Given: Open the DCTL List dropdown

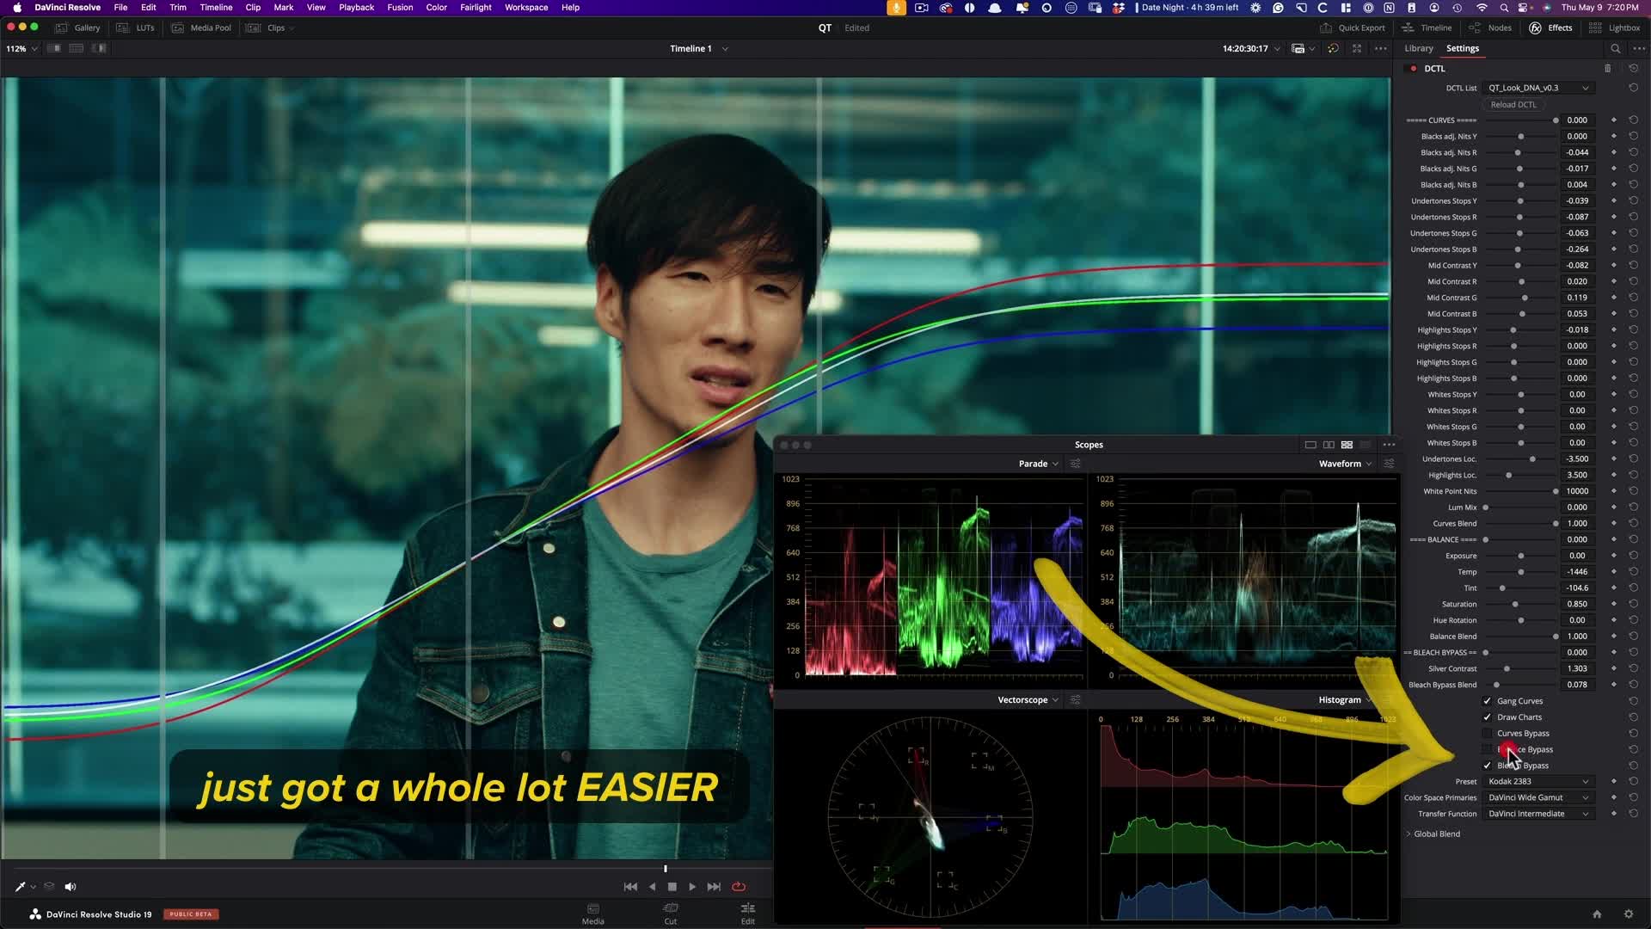Looking at the screenshot, I should 1537,88.
